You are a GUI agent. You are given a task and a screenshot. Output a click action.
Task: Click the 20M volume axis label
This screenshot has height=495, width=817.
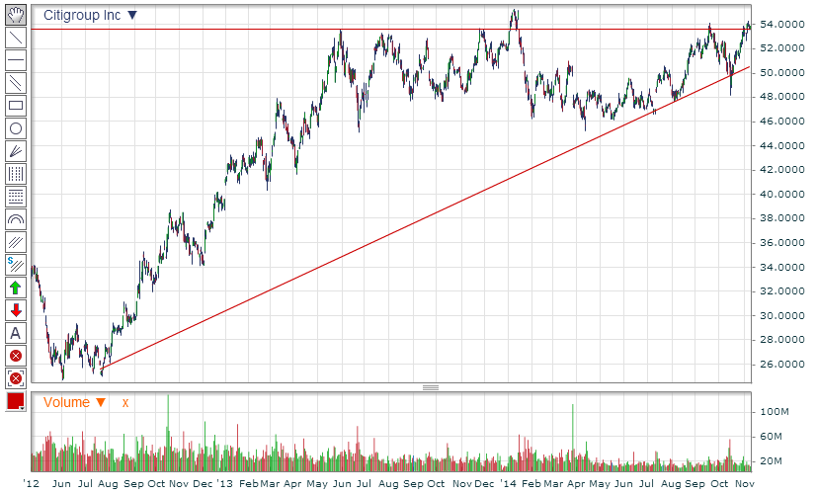(772, 461)
